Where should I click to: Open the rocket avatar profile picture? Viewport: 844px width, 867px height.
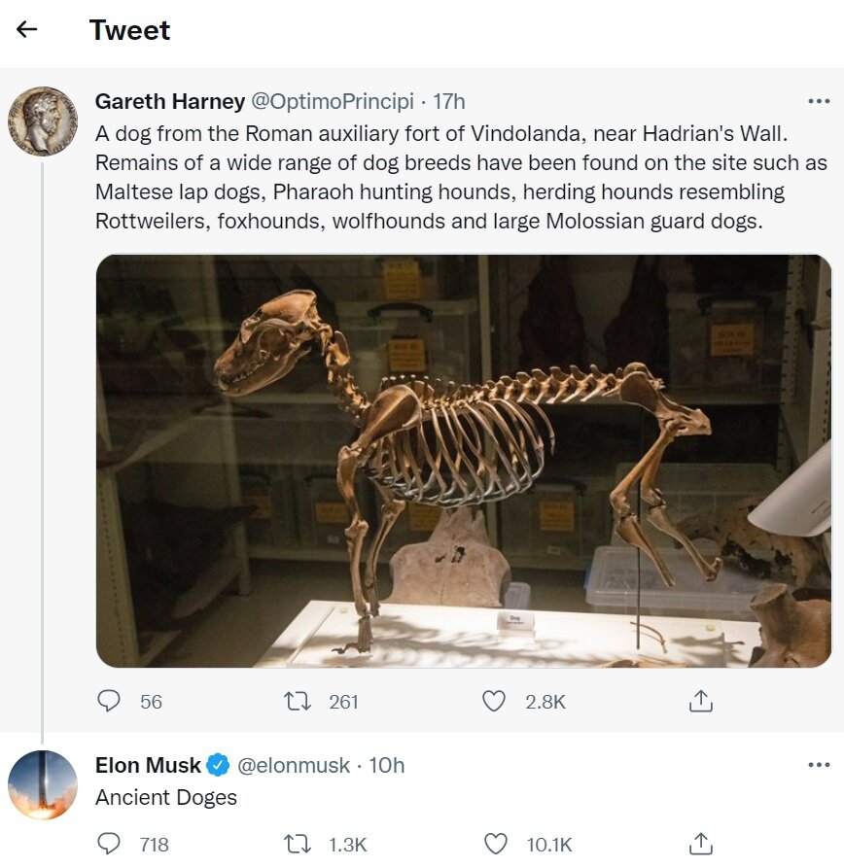(42, 784)
